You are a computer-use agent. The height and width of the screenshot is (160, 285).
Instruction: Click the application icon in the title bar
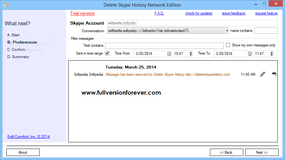(x=6, y=5)
